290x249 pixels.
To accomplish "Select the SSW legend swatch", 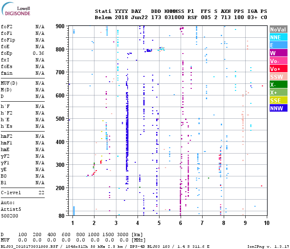I will [278, 77].
